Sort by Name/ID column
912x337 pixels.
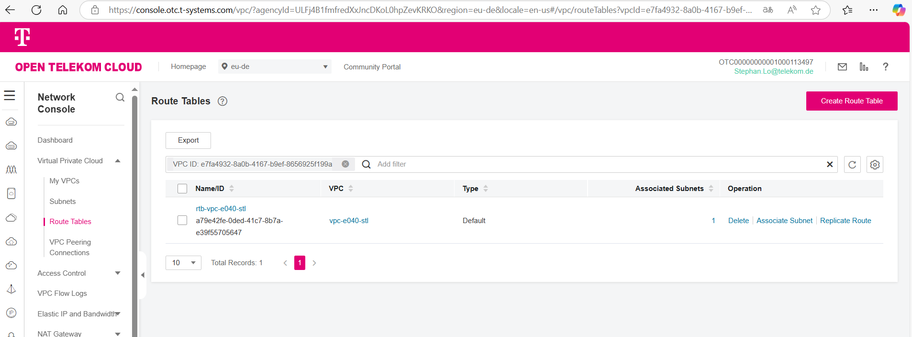tap(232, 189)
